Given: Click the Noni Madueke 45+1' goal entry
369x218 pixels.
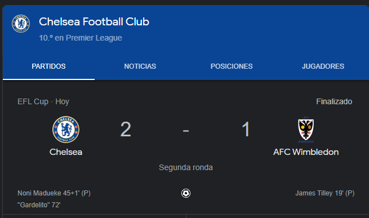Looking at the screenshot, I should point(54,193).
